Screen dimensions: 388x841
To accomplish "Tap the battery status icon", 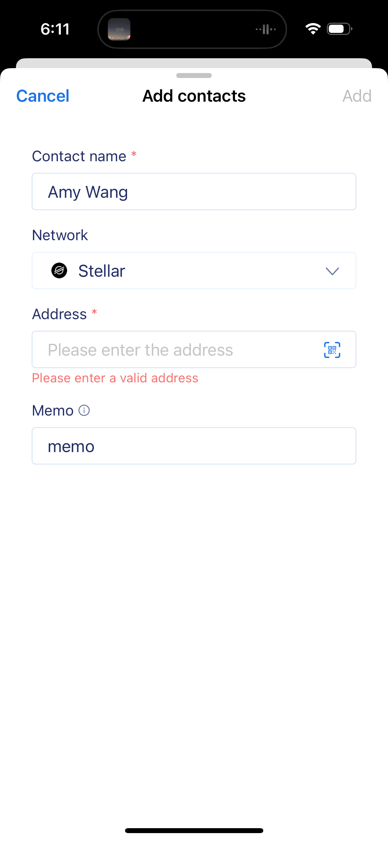I will point(339,29).
